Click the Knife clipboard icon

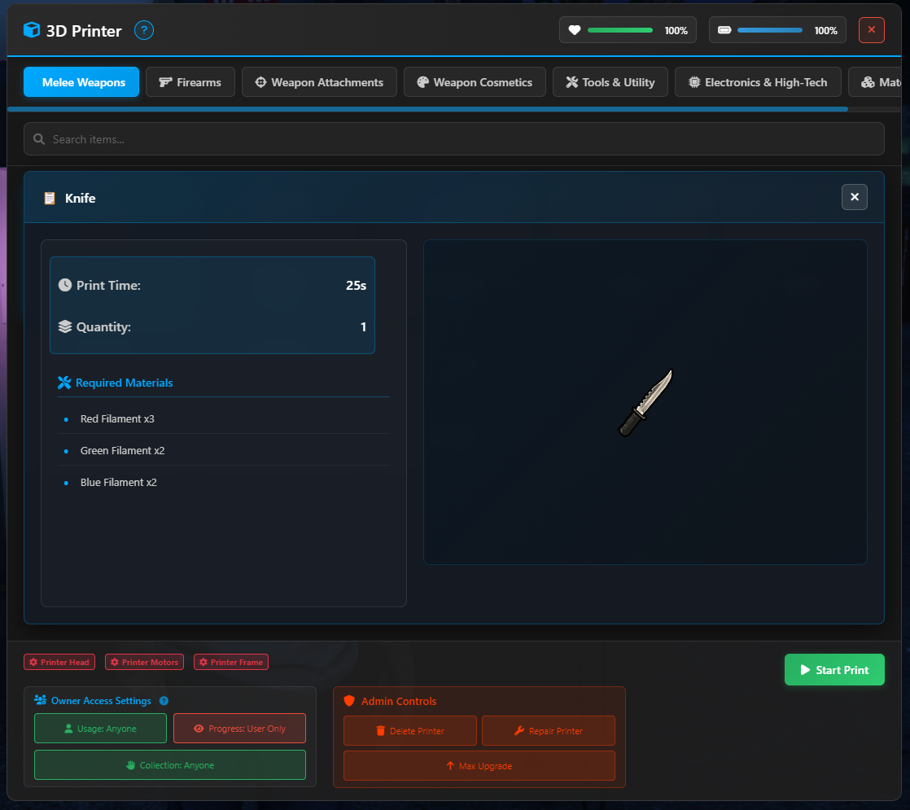click(50, 198)
